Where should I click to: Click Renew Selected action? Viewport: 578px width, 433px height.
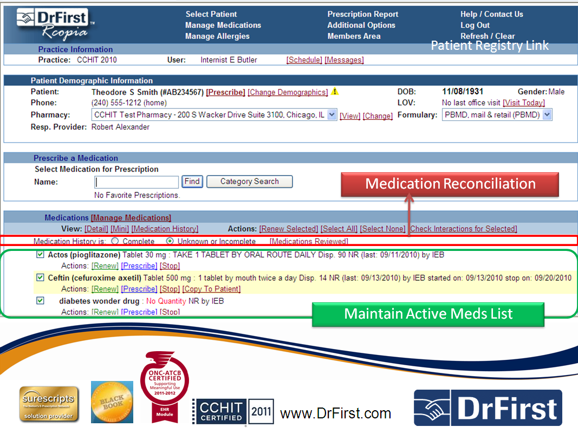coord(289,229)
